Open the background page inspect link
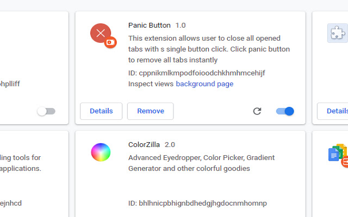The image size is (348, 217). (204, 84)
